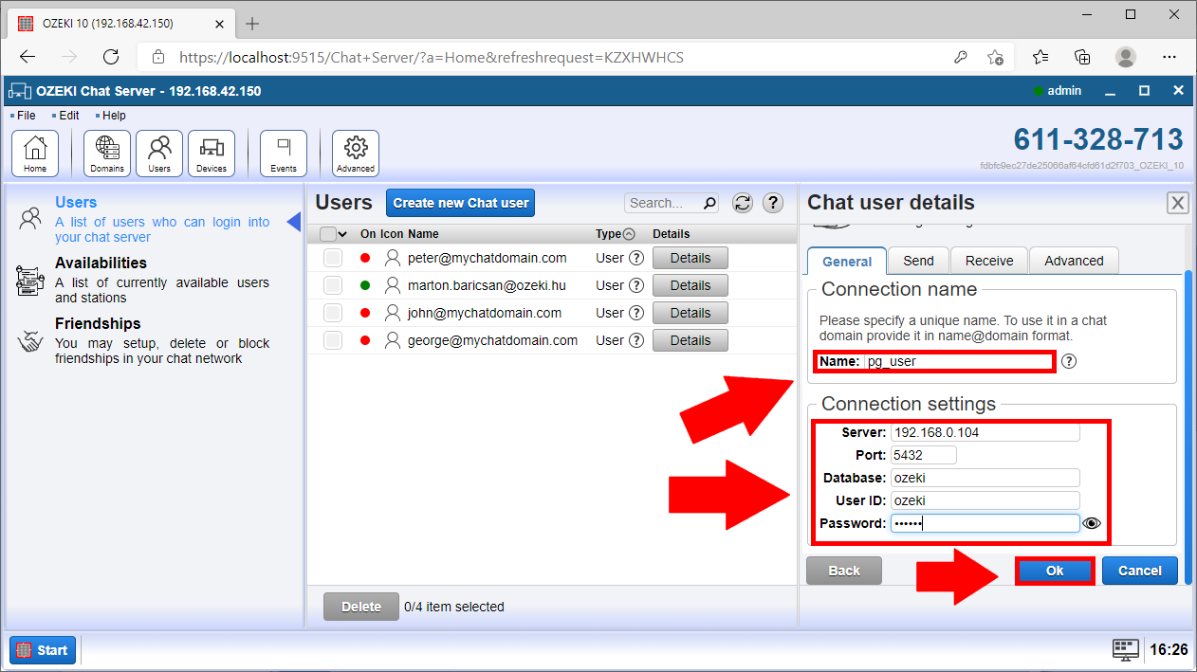Show password with the eye icon
The width and height of the screenshot is (1197, 672).
click(1092, 523)
